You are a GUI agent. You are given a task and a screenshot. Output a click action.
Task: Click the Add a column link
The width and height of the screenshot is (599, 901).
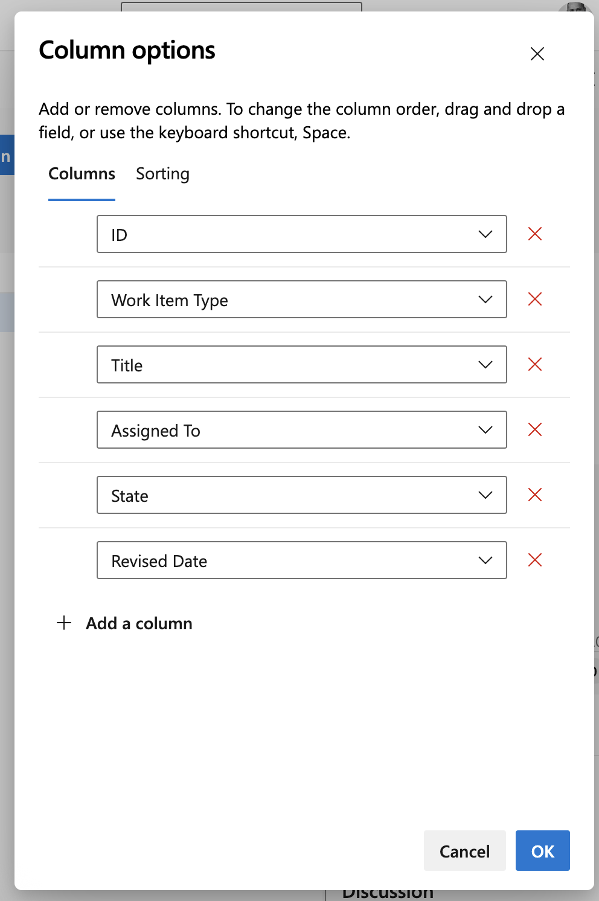click(138, 623)
